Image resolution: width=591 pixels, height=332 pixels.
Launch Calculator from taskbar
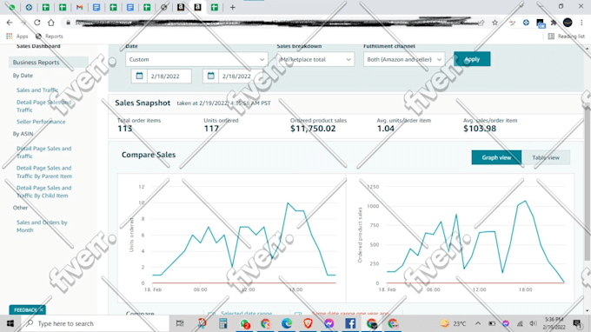coord(223,323)
